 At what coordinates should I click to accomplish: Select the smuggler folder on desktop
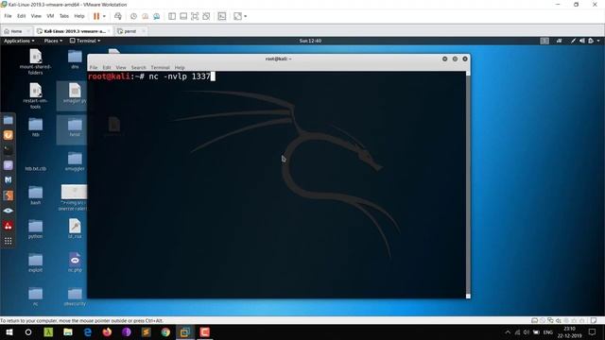(x=75, y=161)
